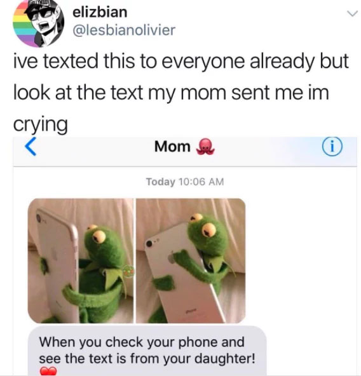Open left Kermit hugging phone photo
This screenshot has height=376, width=361.
pos(81,260)
